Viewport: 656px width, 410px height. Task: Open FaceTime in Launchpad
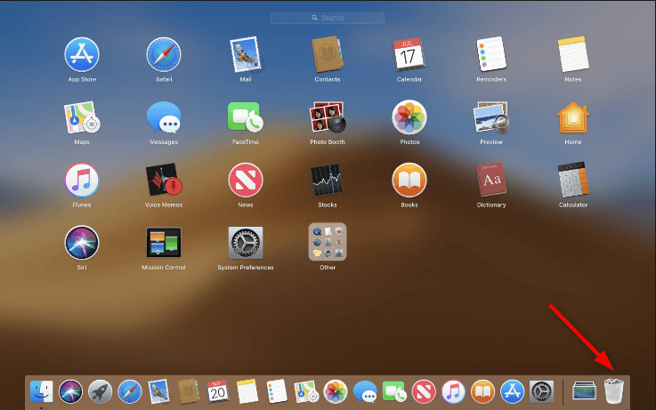coord(245,117)
